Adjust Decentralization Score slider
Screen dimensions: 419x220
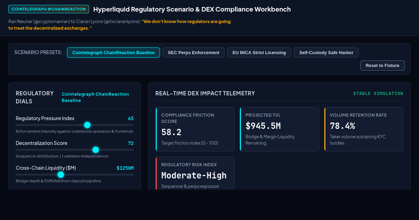tap(75, 150)
